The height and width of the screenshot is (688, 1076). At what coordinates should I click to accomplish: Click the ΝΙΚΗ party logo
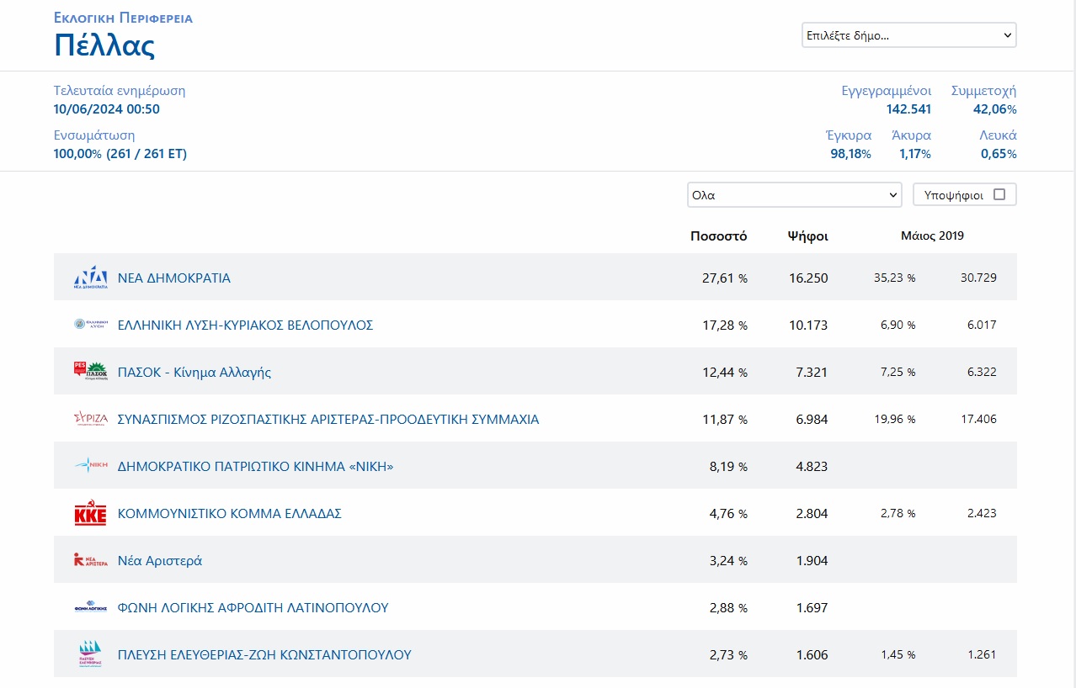[90, 465]
